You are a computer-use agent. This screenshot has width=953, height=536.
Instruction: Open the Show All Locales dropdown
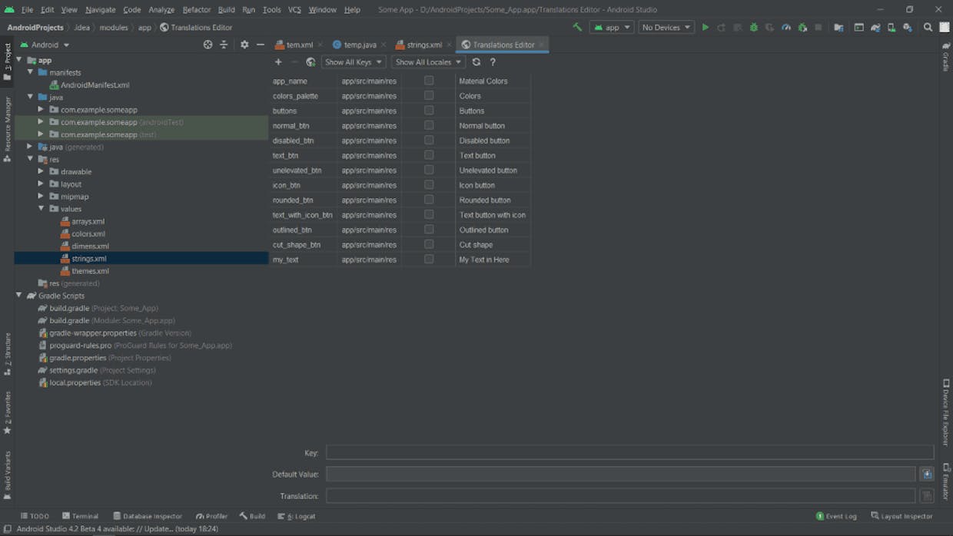[x=428, y=62]
